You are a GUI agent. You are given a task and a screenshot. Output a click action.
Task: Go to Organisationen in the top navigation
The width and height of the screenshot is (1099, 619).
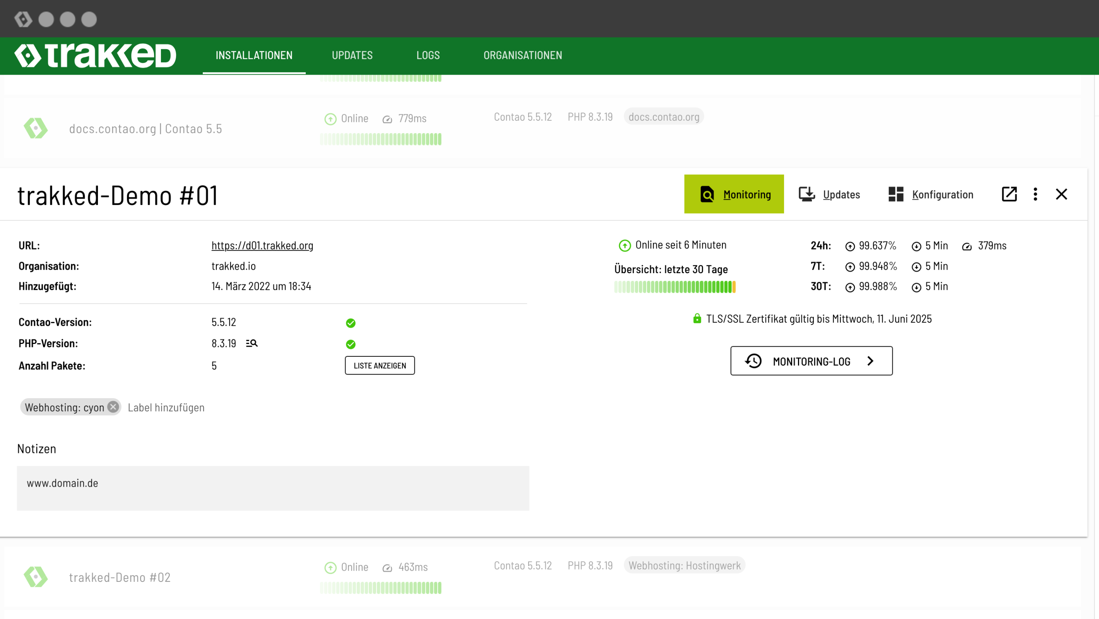click(523, 55)
